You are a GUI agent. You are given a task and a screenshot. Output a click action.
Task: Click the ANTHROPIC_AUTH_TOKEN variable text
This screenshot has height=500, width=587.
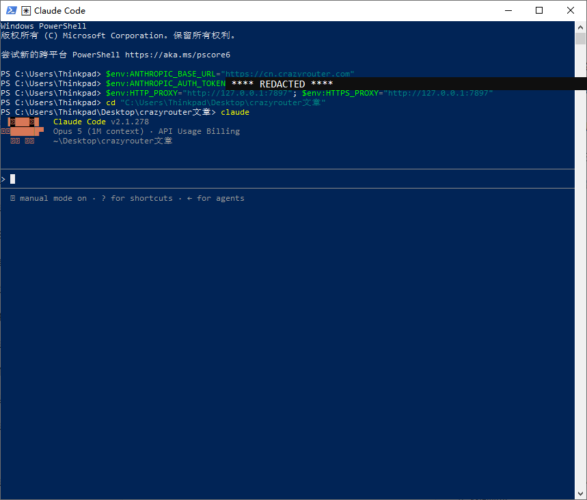click(166, 83)
